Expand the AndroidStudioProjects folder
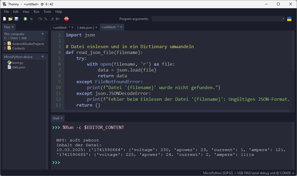Image resolution: width=297 pixels, height=176 pixels. point(5,44)
